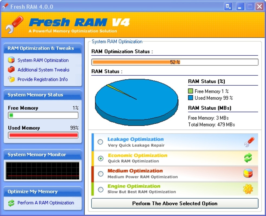Click the Used Memory red progress bar
Screen dimensions: 266x216
(x=43, y=135)
